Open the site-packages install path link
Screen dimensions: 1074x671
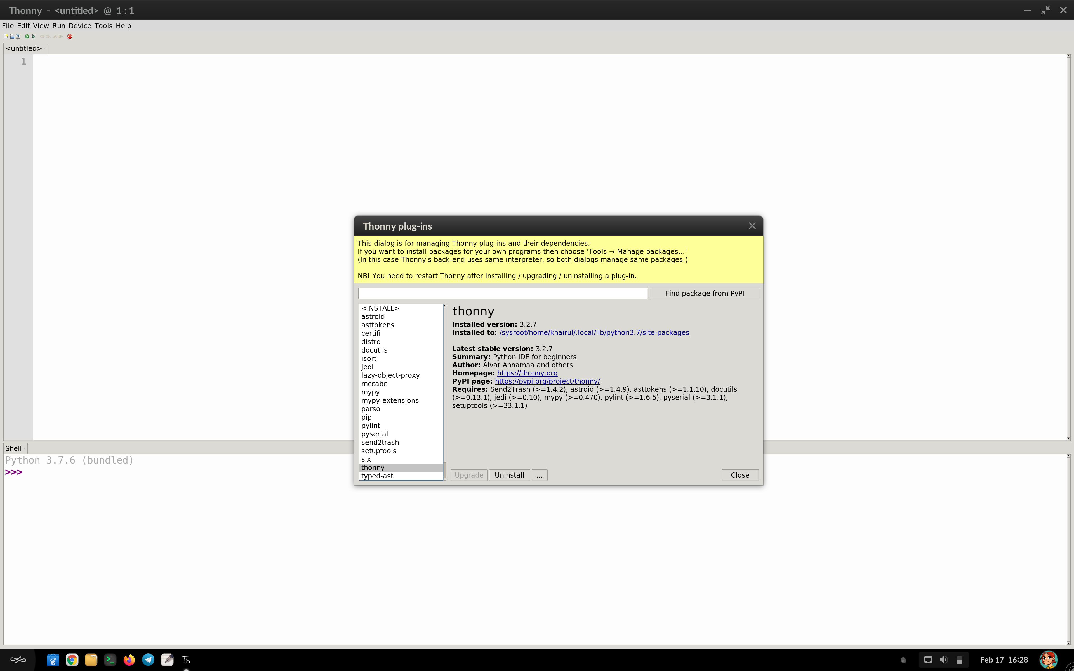coord(594,332)
